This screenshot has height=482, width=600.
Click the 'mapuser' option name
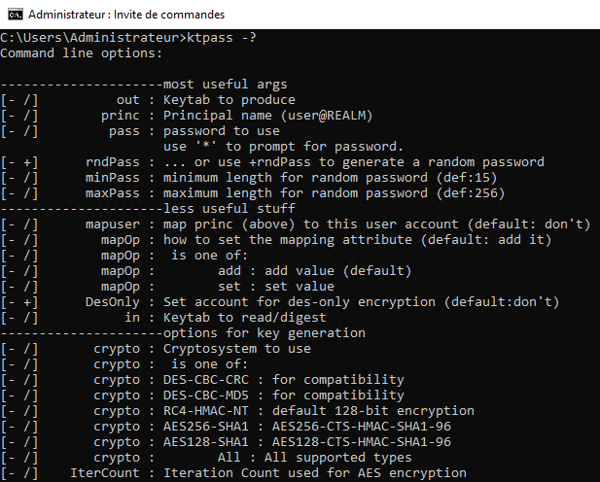tap(113, 224)
